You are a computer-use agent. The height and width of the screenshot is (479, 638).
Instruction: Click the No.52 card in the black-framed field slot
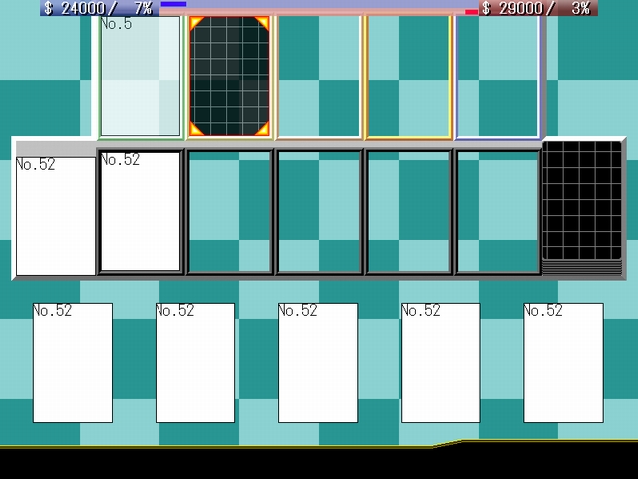[x=141, y=212]
